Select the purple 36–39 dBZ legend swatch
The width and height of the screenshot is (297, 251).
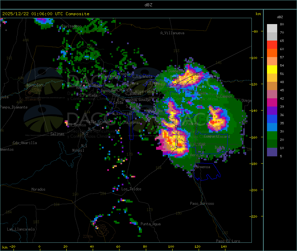(x=272, y=111)
